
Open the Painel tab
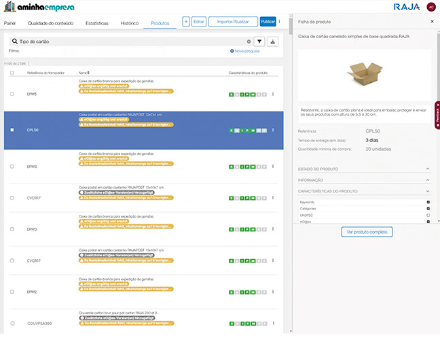tap(10, 23)
